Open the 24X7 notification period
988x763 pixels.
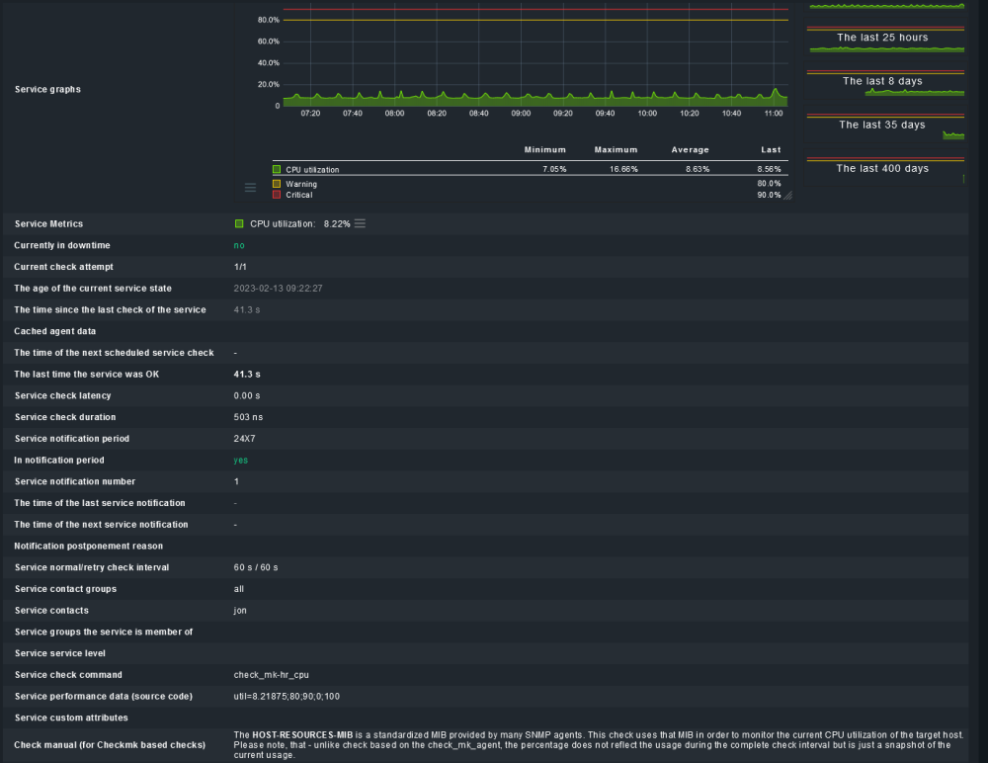(x=244, y=438)
